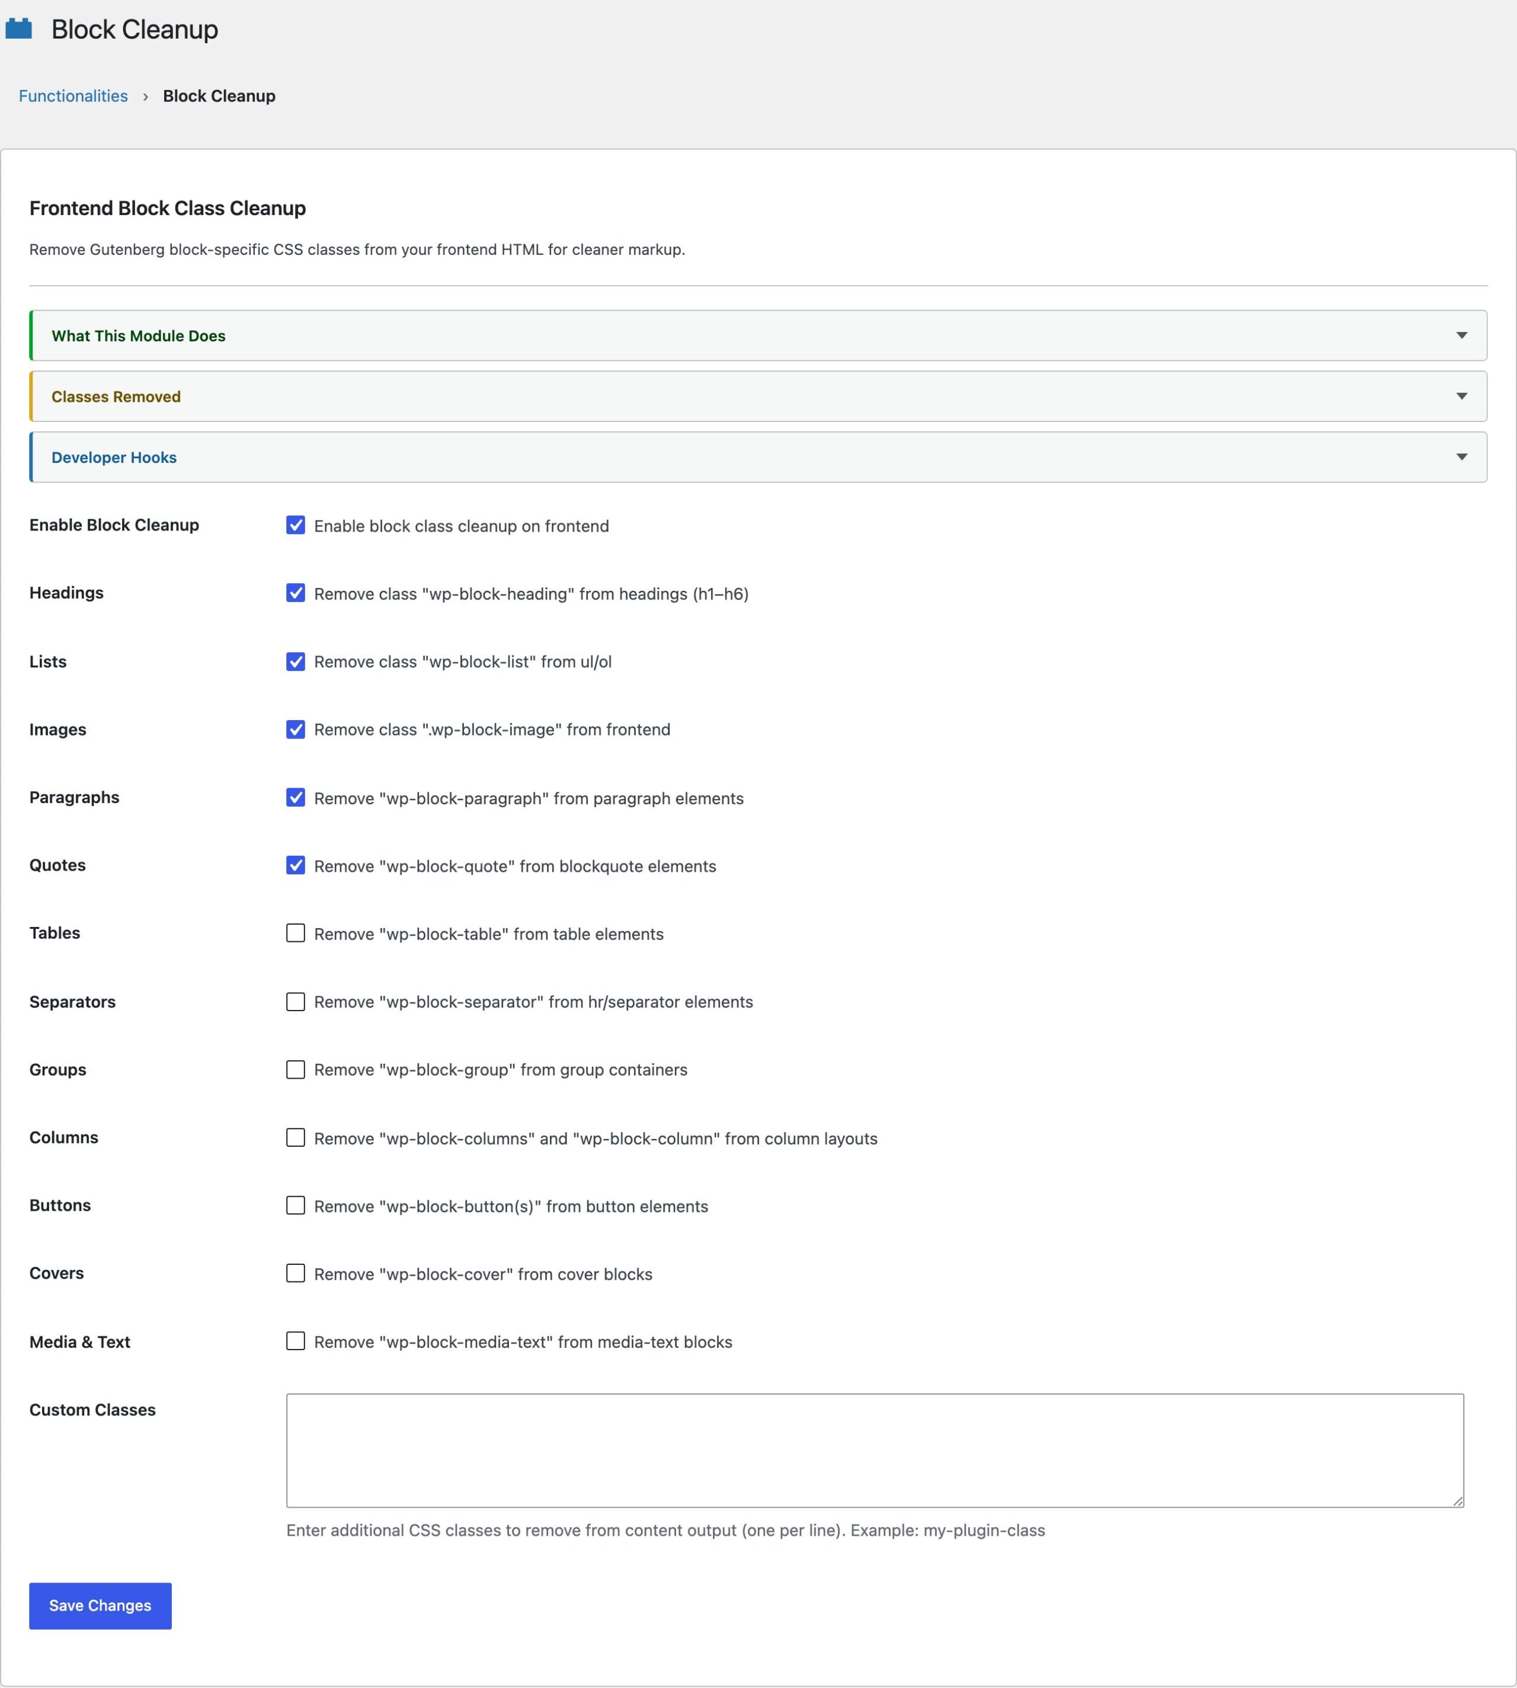The width and height of the screenshot is (1517, 1688).
Task: Click the Covers row label
Action: [x=57, y=1274]
